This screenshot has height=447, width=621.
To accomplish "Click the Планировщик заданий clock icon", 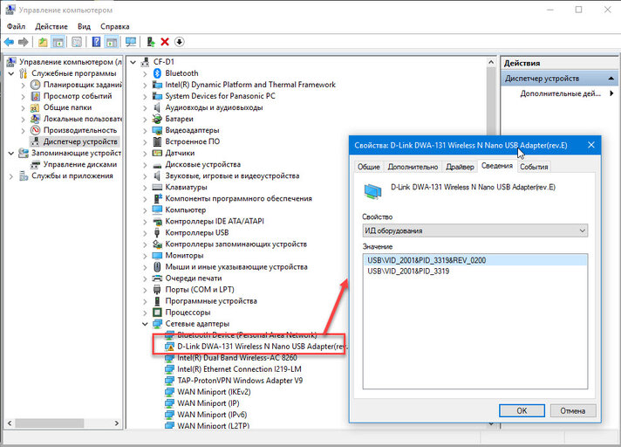I will tap(35, 85).
